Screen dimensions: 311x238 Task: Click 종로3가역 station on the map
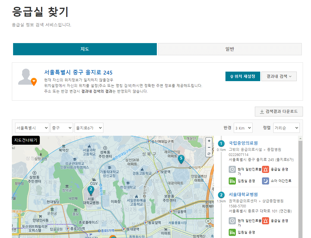[x=75, y=229]
